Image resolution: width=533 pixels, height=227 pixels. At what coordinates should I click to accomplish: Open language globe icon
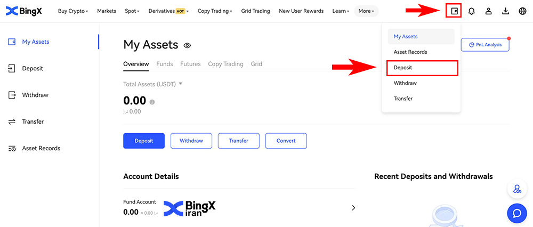(x=522, y=11)
